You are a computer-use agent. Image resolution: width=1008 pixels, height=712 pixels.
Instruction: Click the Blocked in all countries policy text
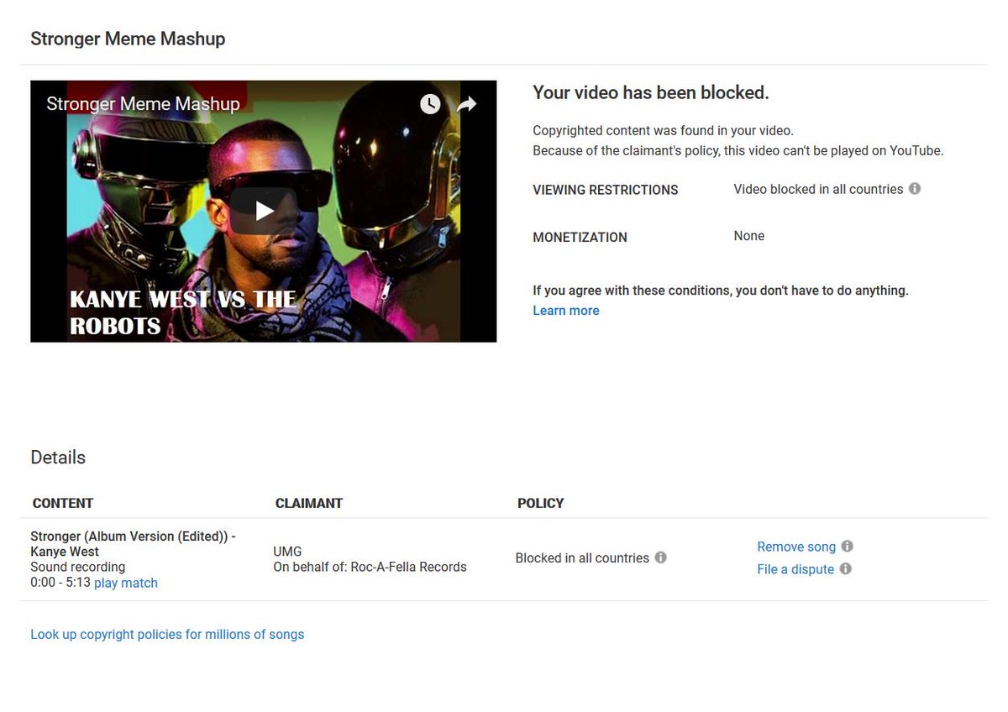pyautogui.click(x=582, y=558)
